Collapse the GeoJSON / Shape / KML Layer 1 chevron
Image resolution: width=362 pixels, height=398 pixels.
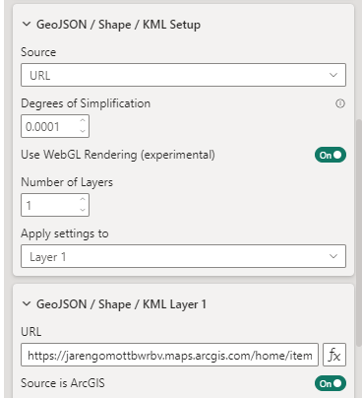(27, 303)
